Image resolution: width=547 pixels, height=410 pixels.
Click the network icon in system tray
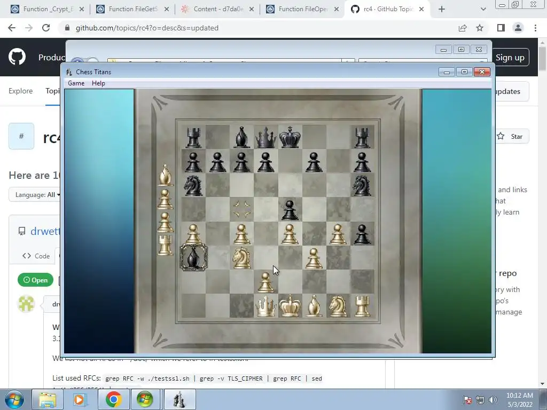[x=480, y=400]
